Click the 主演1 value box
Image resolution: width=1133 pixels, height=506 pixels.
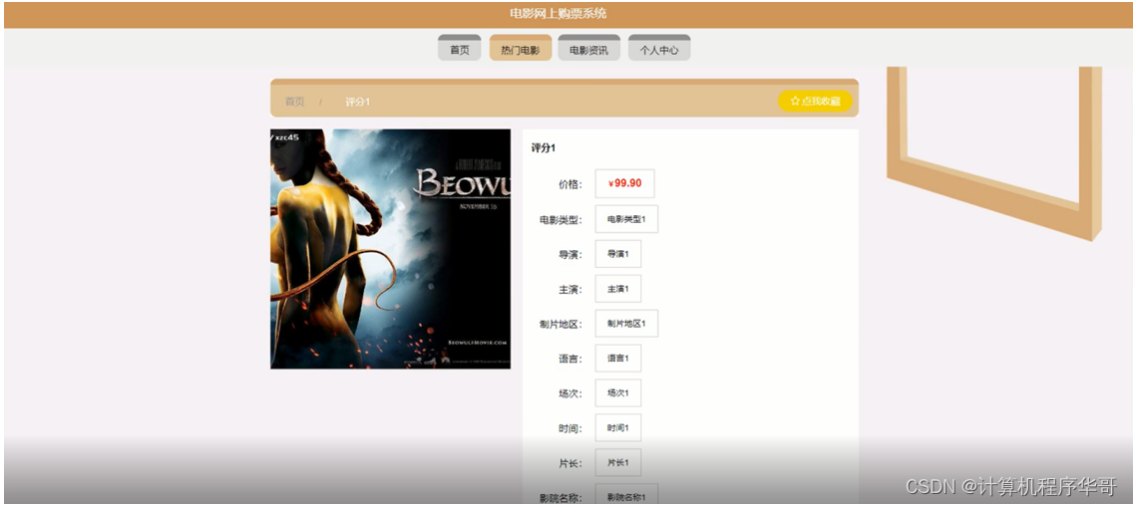[617, 289]
